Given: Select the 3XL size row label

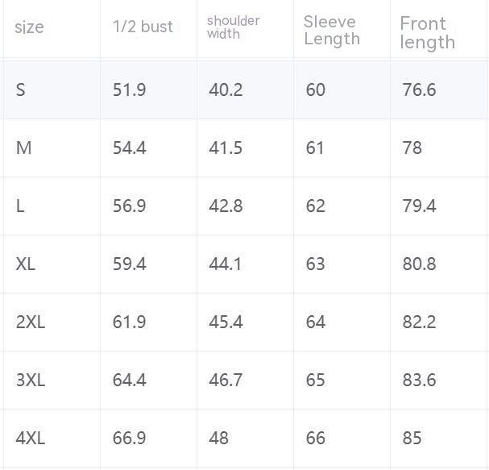Looking at the screenshot, I should pyautogui.click(x=31, y=380).
